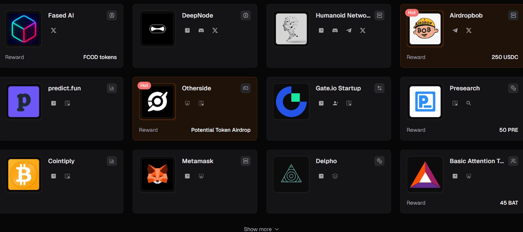The width and height of the screenshot is (523, 232).
Task: Open the Metamask title link
Action: click(197, 161)
